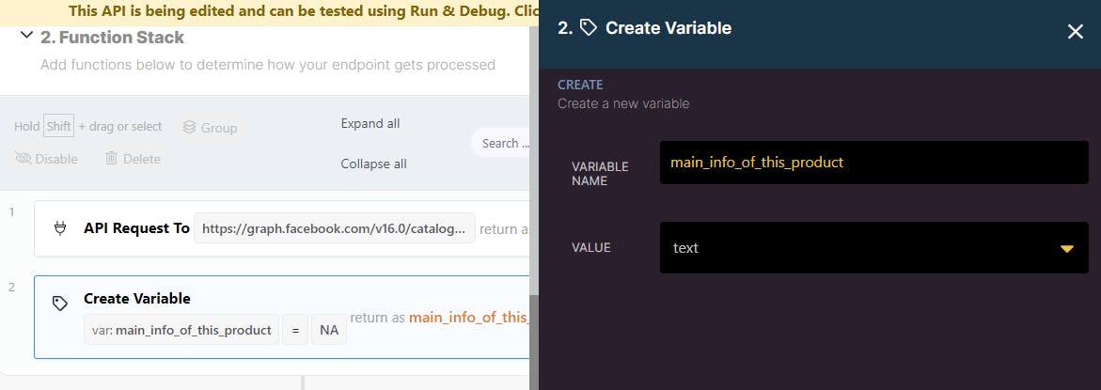Viewport: 1101px width, 390px height.
Task: Click the tag icon in panel header
Action: coord(589,28)
